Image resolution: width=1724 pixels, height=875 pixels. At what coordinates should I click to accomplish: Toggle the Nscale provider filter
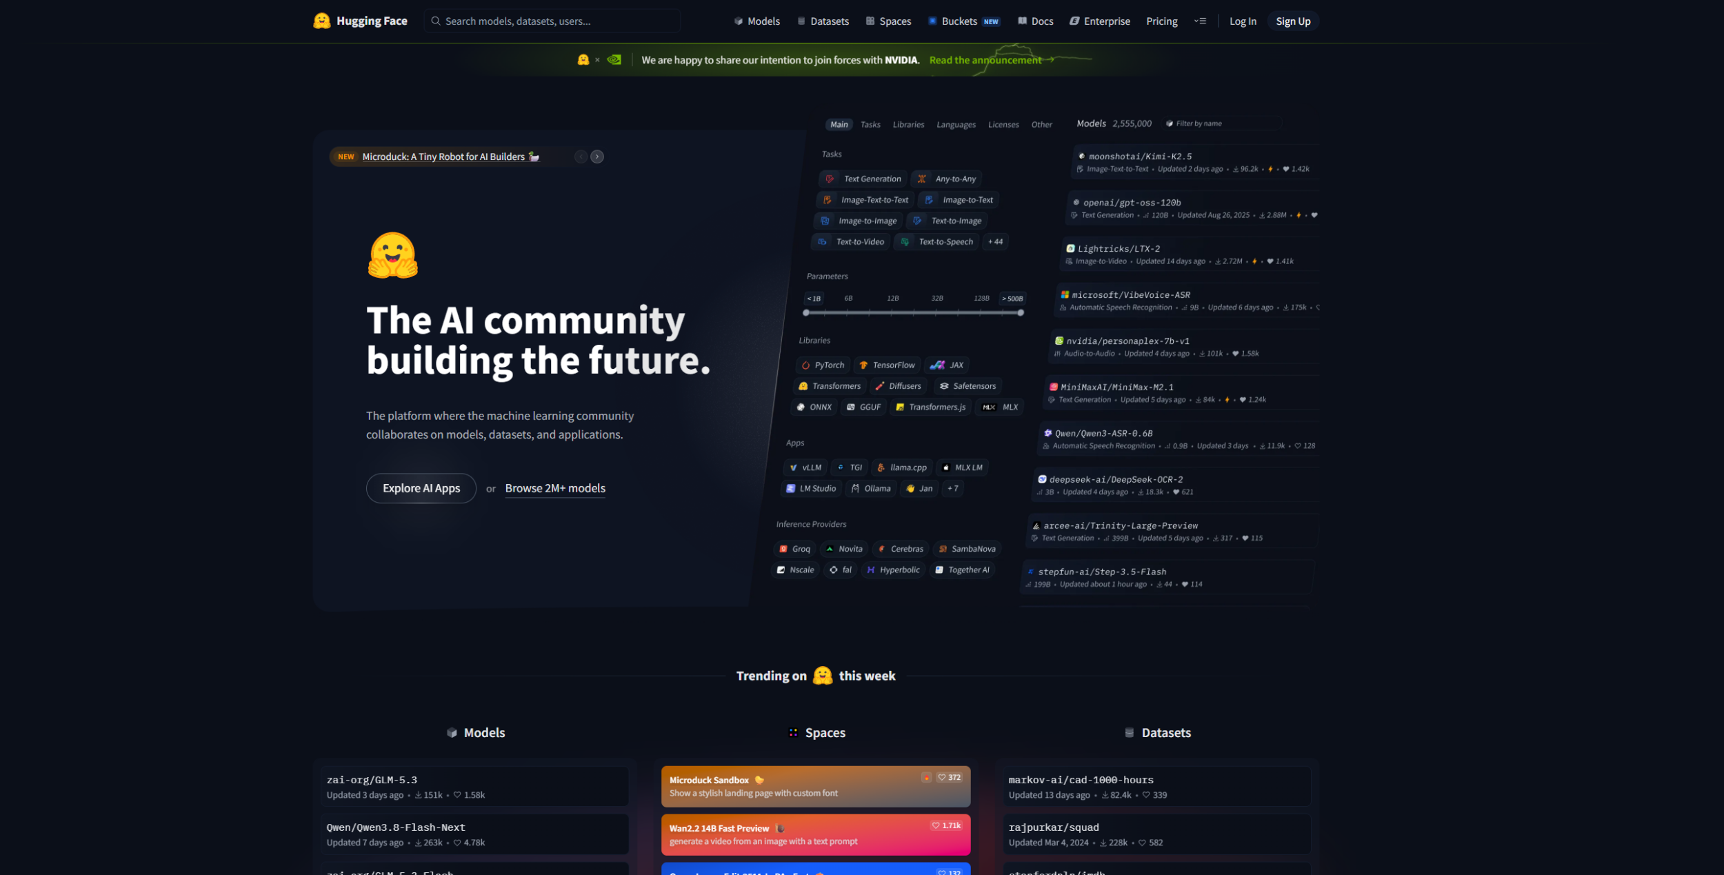[795, 570]
